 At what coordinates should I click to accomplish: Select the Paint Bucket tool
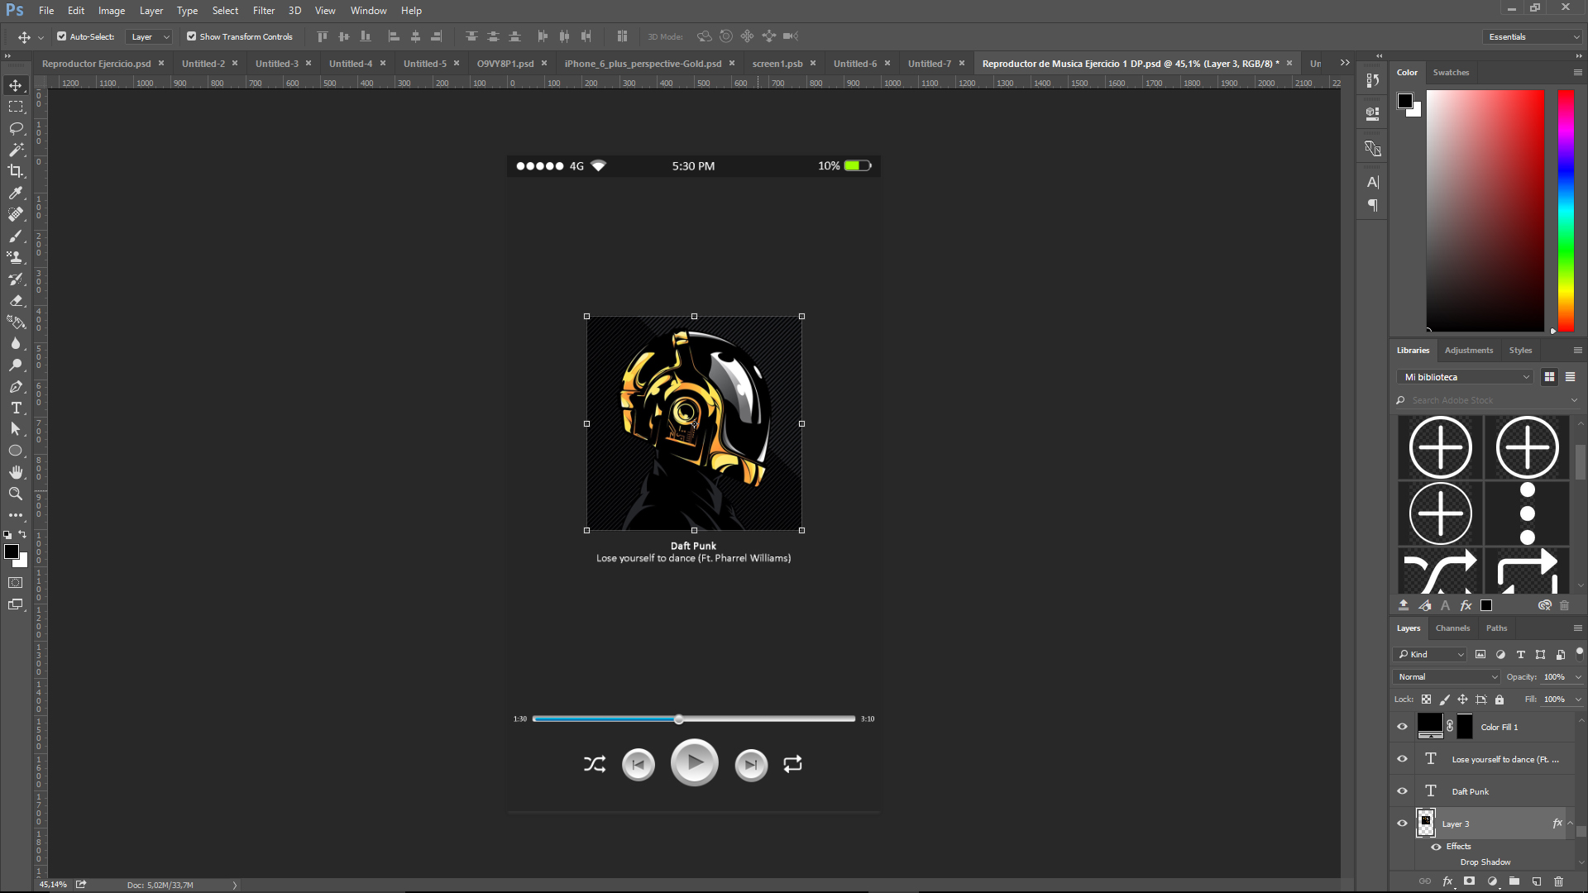coord(16,322)
